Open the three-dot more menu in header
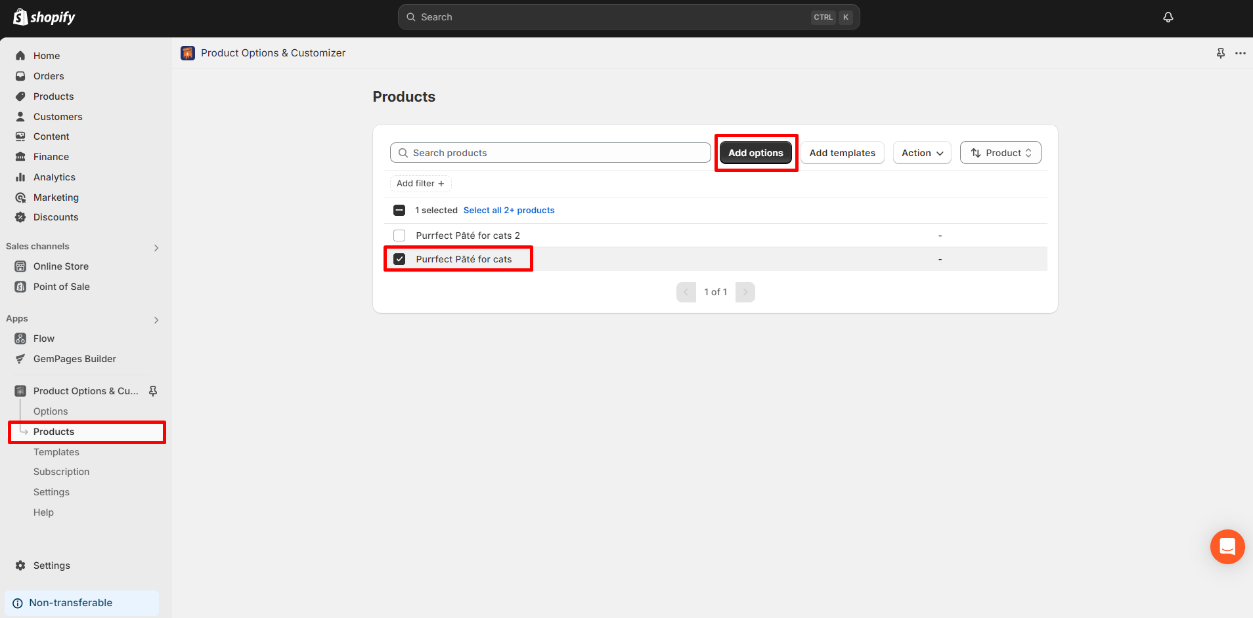 click(1240, 53)
